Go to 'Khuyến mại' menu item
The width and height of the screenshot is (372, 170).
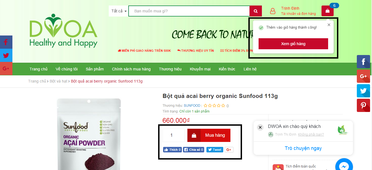pos(200,69)
